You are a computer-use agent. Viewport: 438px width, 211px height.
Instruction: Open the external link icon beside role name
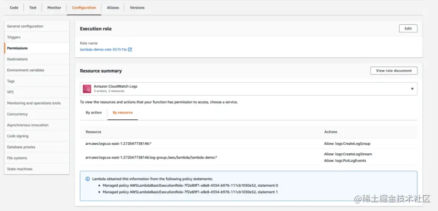click(130, 49)
